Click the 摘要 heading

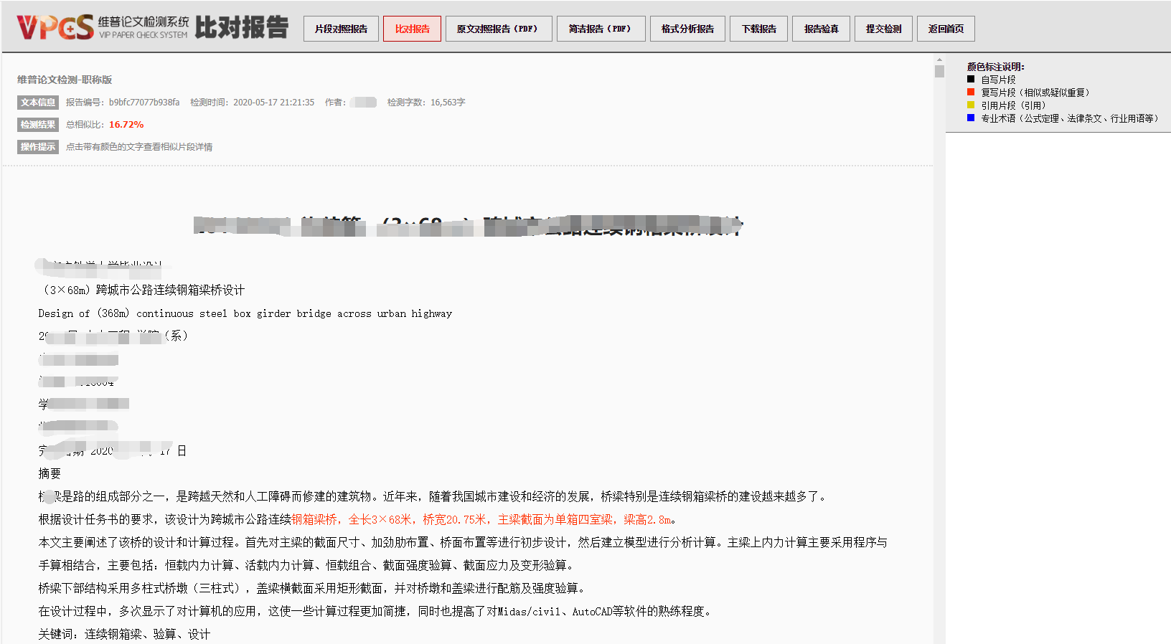(x=50, y=473)
